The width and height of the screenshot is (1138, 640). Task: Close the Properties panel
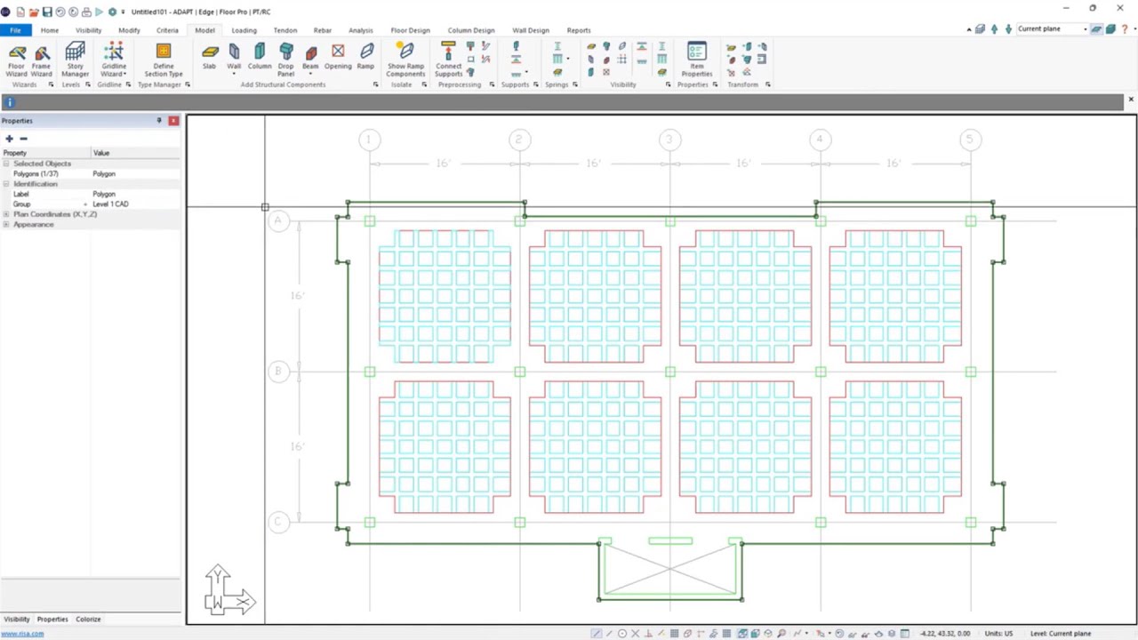coord(173,120)
